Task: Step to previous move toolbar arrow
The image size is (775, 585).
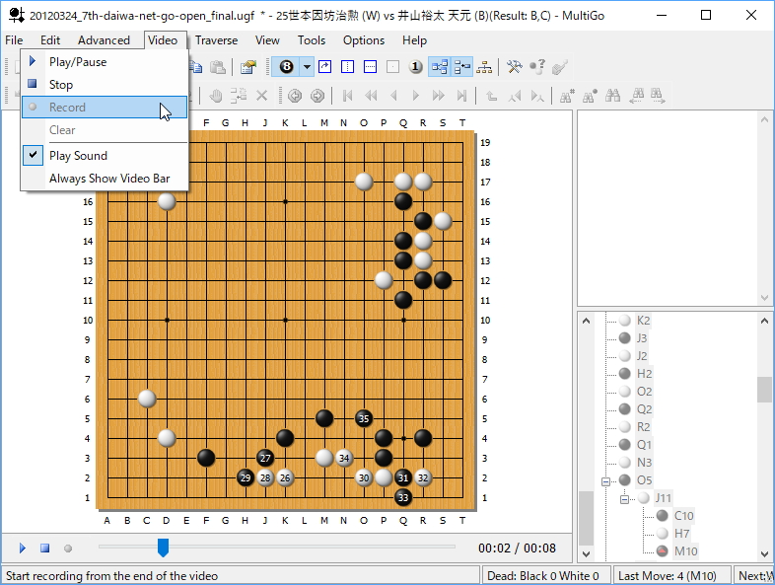Action: [393, 96]
